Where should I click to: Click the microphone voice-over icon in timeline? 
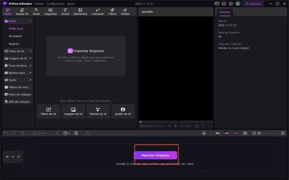coord(204,133)
